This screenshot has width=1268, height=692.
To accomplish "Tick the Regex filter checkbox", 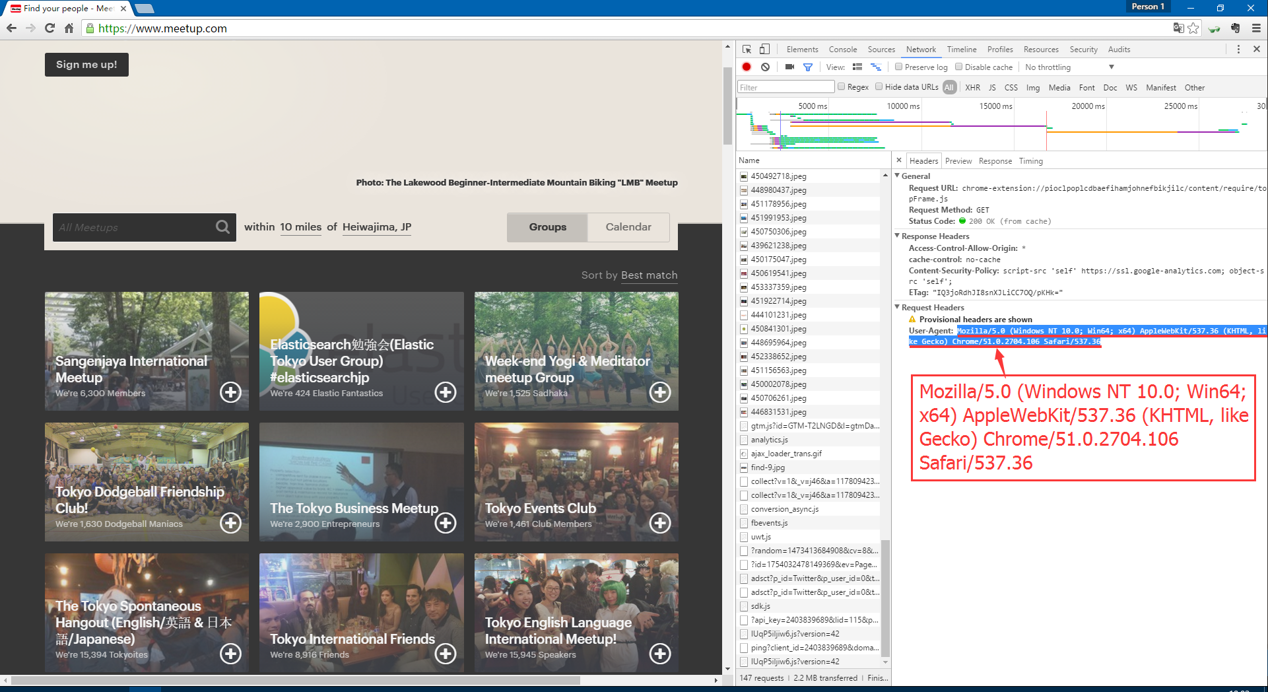I will (x=842, y=86).
